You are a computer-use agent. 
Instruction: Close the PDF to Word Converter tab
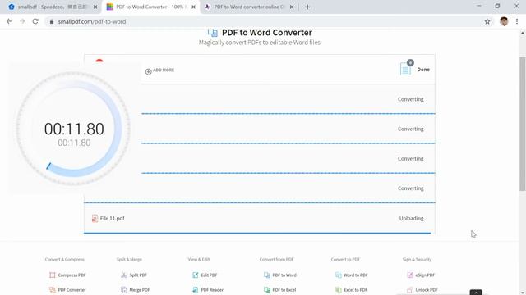tap(193, 7)
